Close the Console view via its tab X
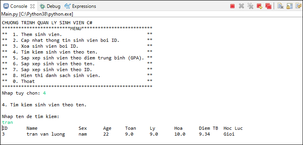Viewport: 303px width, 145px height. pos(33,6)
